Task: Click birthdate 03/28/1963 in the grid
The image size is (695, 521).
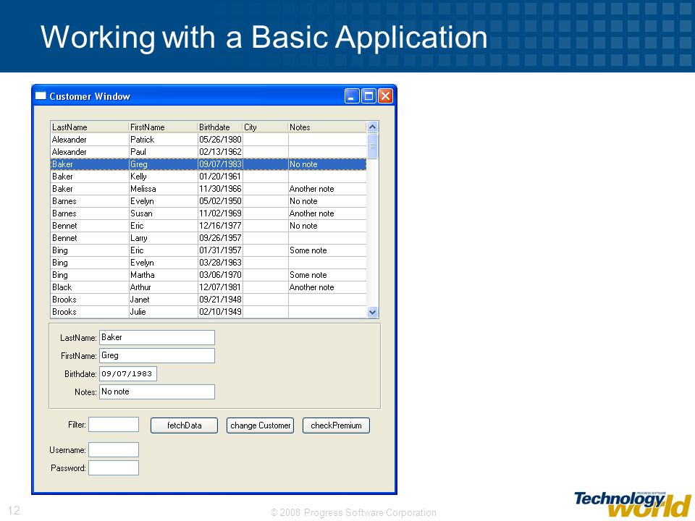Action: pos(220,263)
